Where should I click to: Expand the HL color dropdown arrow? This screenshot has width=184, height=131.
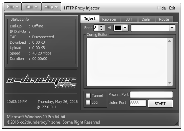pos(125,28)
